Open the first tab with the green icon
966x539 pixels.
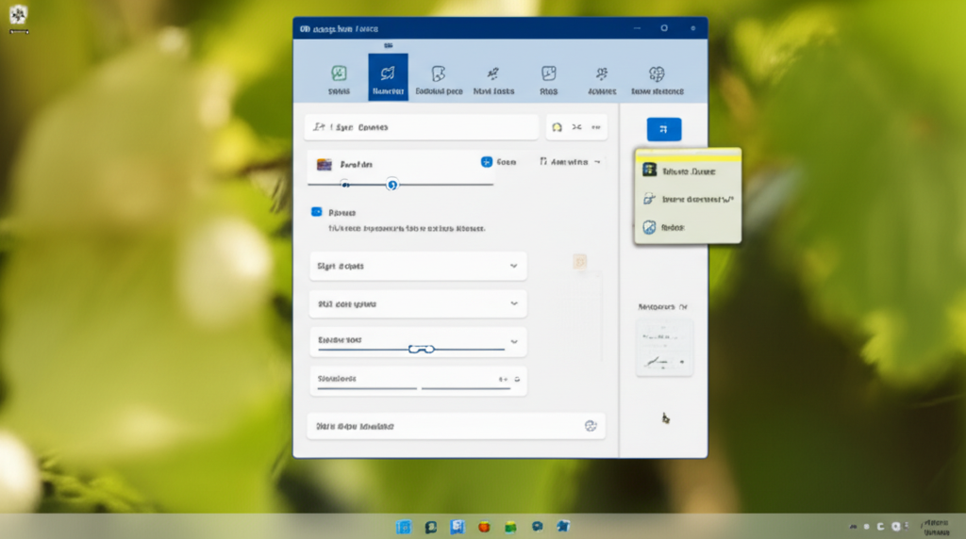[x=339, y=77]
